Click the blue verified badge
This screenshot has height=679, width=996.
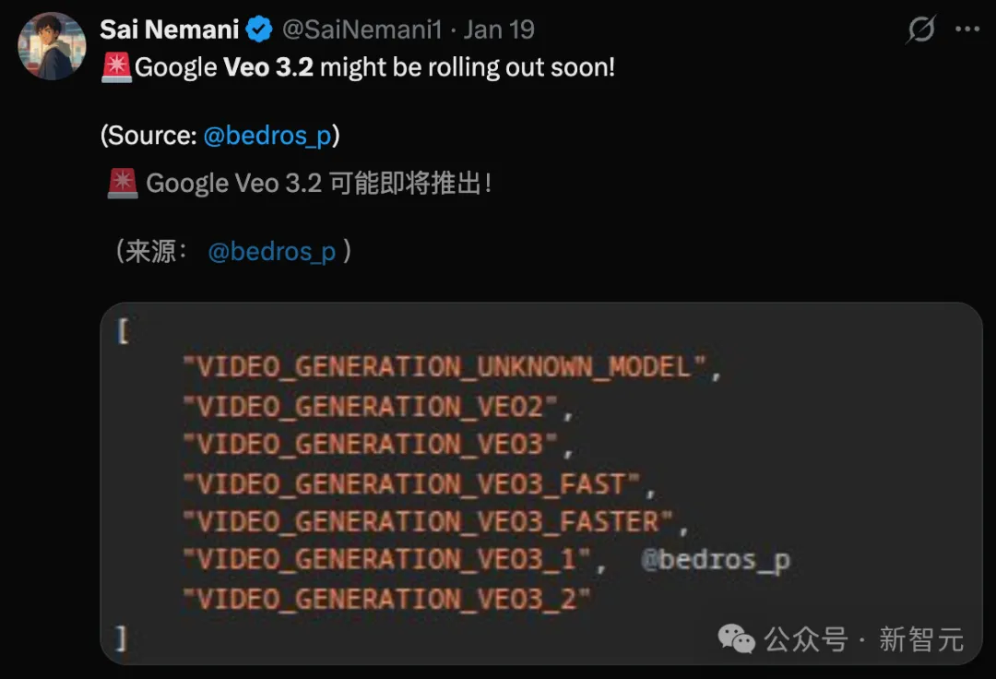[x=259, y=30]
